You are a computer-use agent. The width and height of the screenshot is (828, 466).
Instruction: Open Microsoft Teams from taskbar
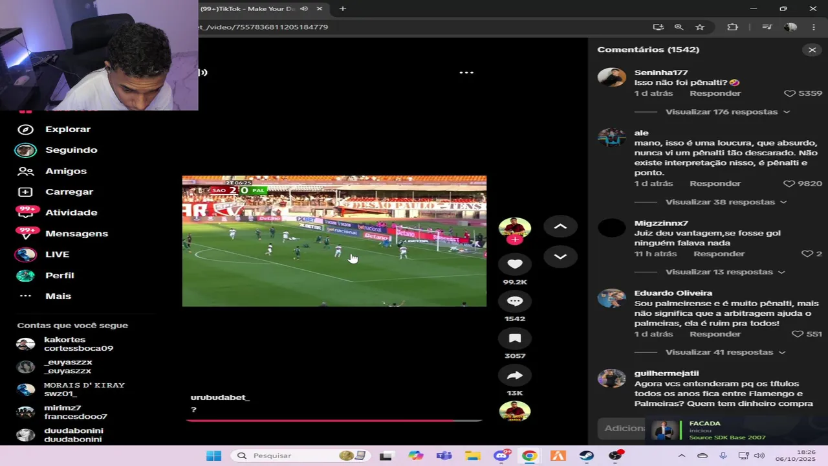tap(444, 456)
